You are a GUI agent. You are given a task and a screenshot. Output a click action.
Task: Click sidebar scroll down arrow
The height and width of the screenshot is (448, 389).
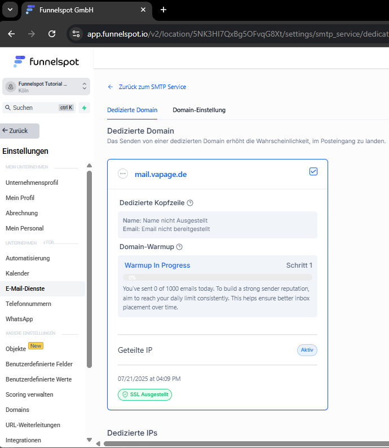(89, 440)
